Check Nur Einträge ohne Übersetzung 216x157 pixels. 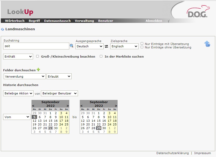pos(142,47)
